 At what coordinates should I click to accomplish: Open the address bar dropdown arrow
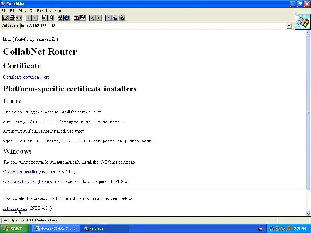[289, 26]
